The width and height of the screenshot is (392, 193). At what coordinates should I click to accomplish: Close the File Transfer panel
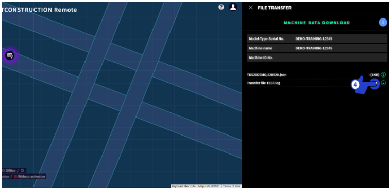pos(251,8)
